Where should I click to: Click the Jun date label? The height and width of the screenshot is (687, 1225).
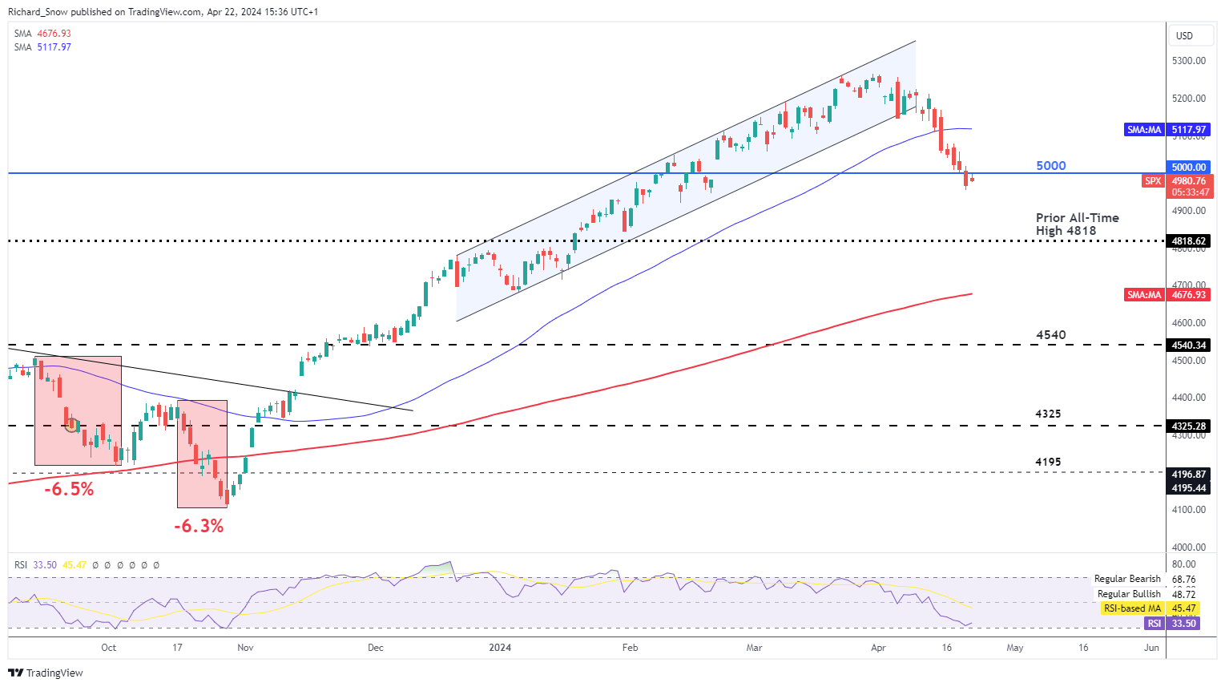pyautogui.click(x=1151, y=648)
